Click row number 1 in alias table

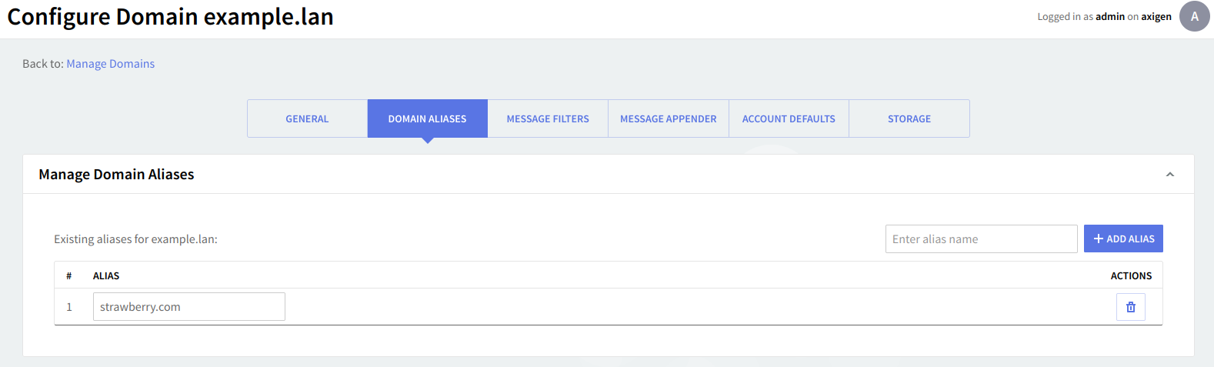69,307
